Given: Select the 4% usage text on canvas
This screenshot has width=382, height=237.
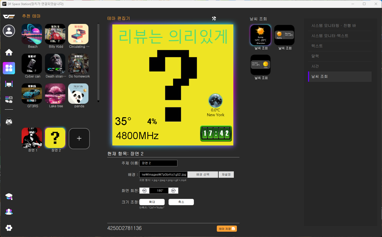Looking at the screenshot, I should (x=152, y=122).
